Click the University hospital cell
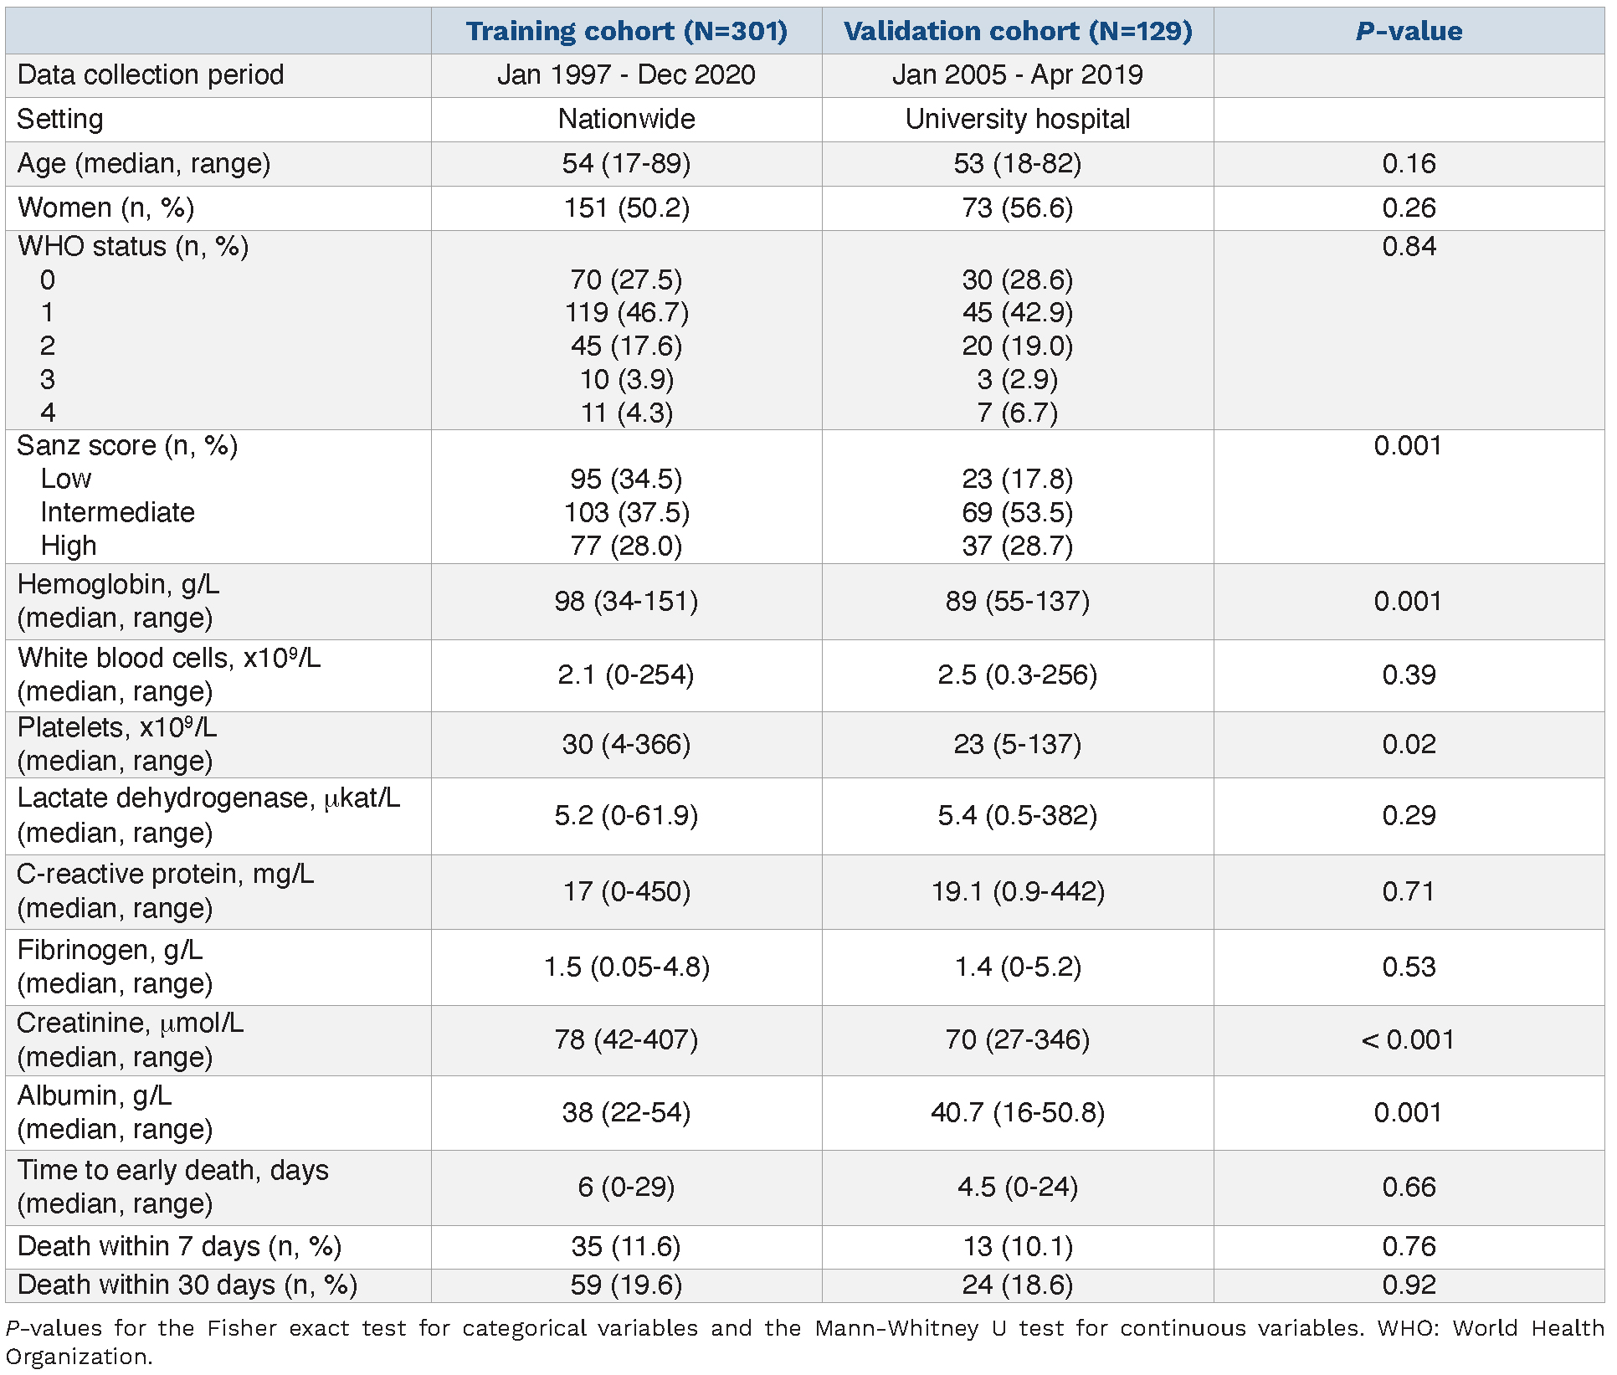 tap(1017, 119)
